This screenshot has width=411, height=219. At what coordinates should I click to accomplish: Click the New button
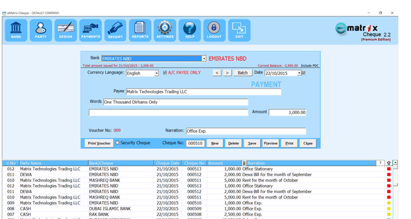click(x=215, y=143)
